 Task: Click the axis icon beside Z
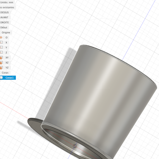click(1, 52)
